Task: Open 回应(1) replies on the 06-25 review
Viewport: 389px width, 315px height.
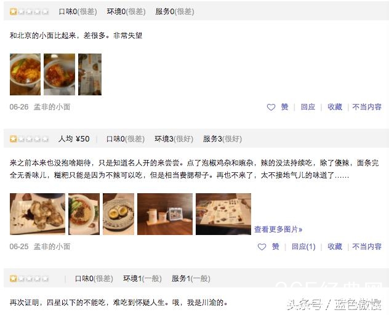Action: 303,247
